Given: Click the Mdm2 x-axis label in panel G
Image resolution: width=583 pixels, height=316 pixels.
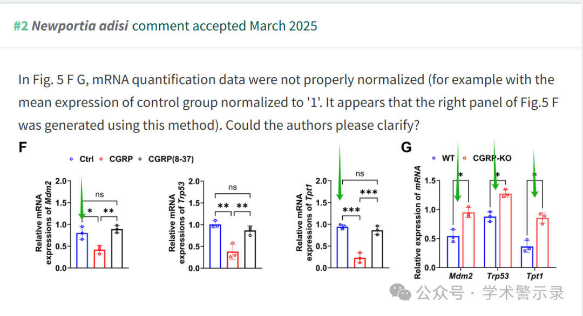Looking at the screenshot, I should (460, 276).
